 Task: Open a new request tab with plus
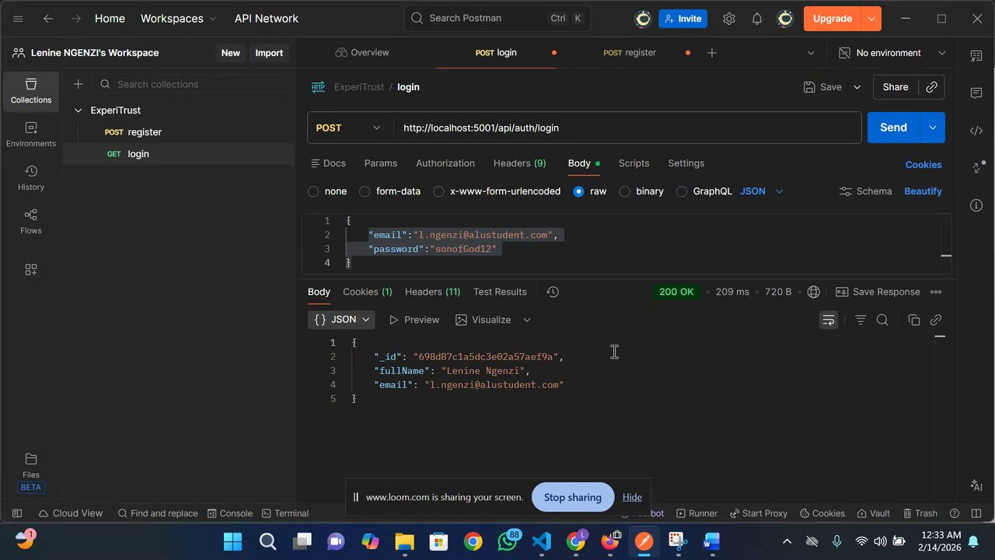tap(712, 53)
